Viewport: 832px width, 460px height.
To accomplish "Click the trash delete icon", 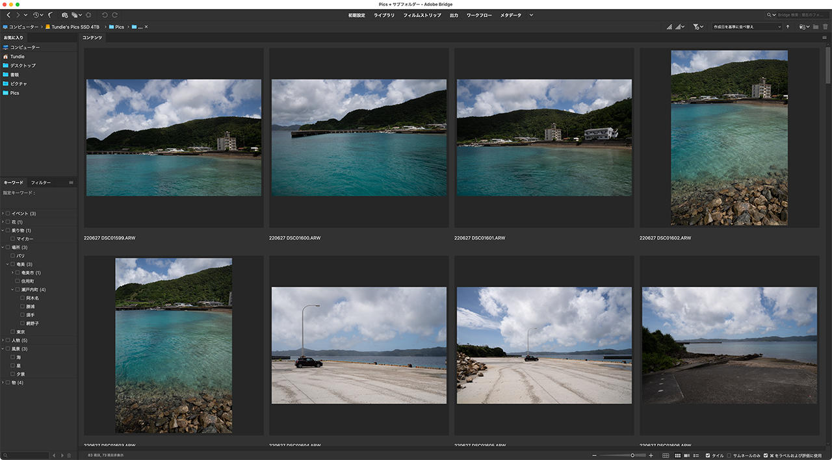I will [825, 27].
